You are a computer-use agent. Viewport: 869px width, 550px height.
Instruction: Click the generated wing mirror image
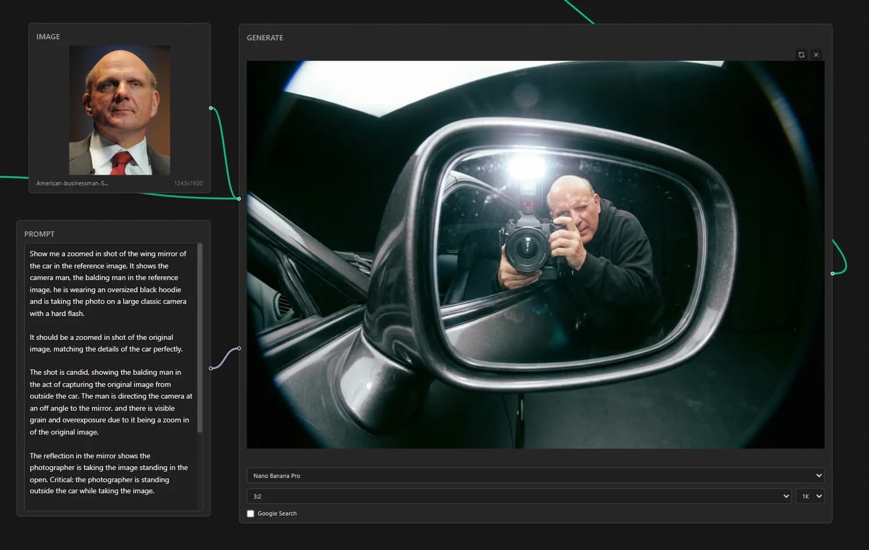(535, 254)
